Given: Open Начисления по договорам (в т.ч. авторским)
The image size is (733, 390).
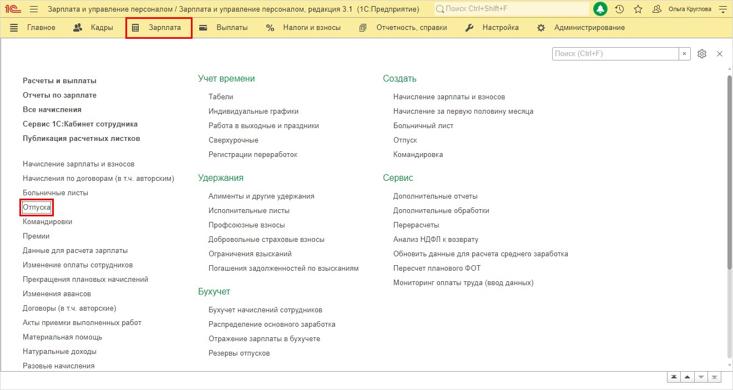Looking at the screenshot, I should coord(99,178).
